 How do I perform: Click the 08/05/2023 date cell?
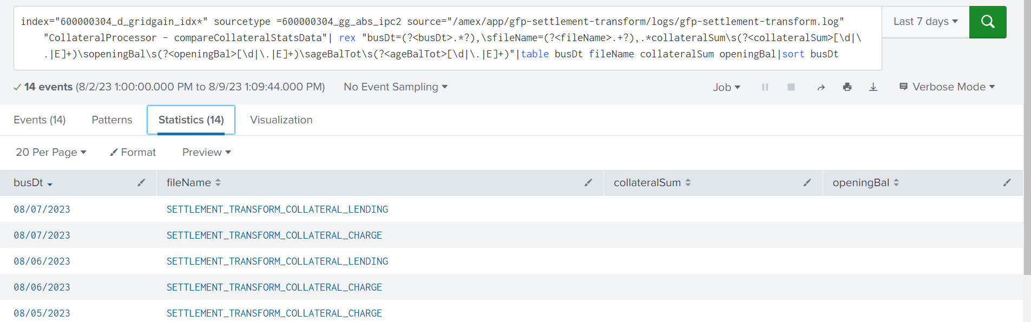tap(42, 313)
